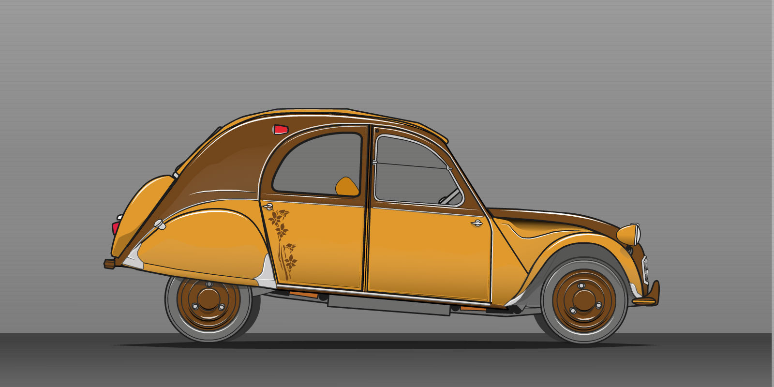Click the rear bumper tip
This screenshot has width=774, height=387.
[109, 264]
